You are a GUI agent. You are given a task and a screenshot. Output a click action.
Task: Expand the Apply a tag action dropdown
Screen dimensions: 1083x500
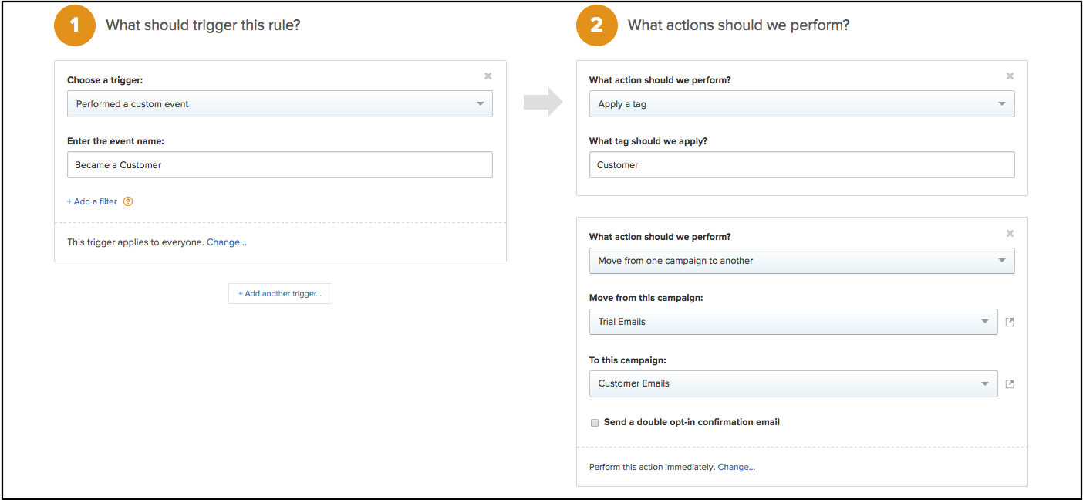[801, 104]
